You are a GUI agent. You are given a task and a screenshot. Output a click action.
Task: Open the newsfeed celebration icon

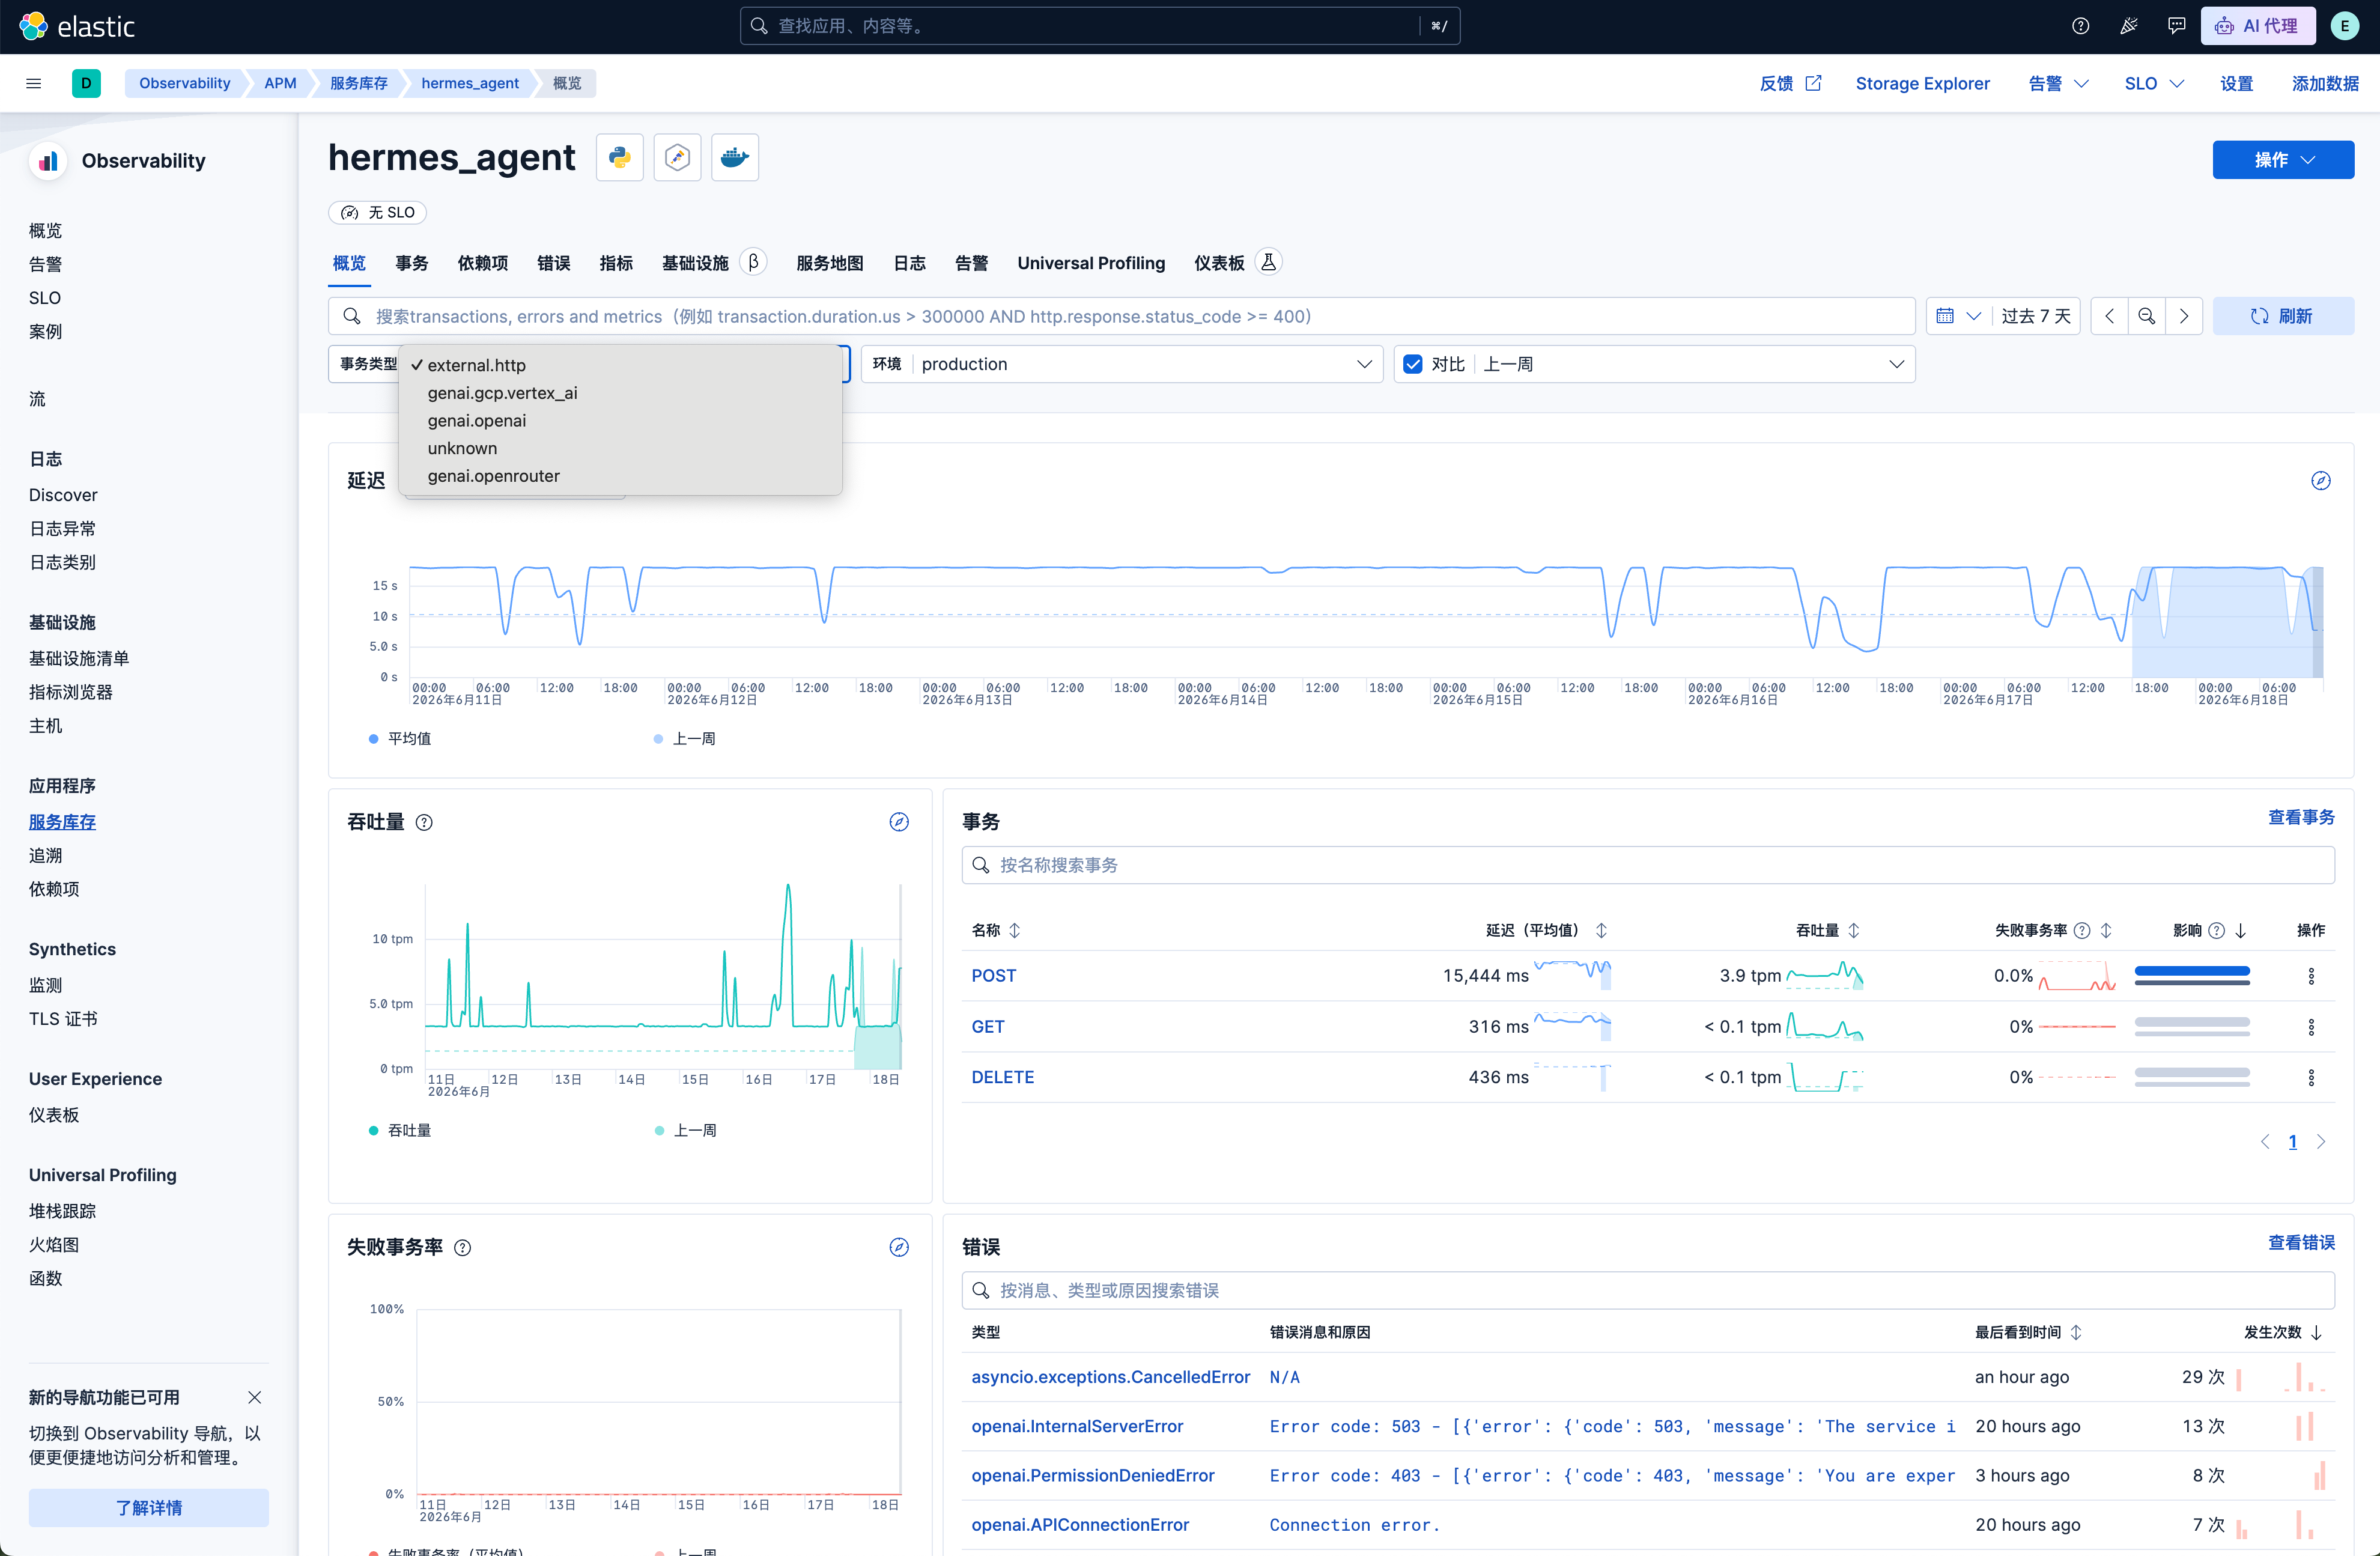coord(2128,26)
